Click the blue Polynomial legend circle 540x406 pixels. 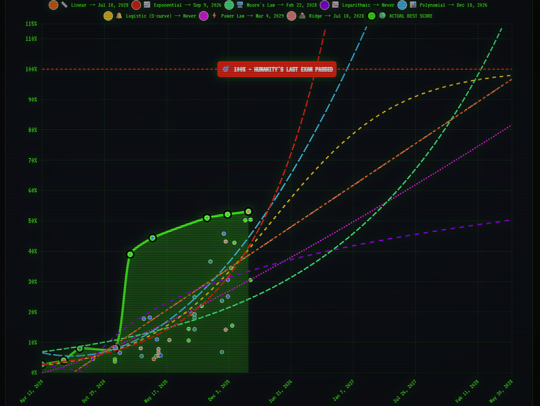[x=402, y=5]
